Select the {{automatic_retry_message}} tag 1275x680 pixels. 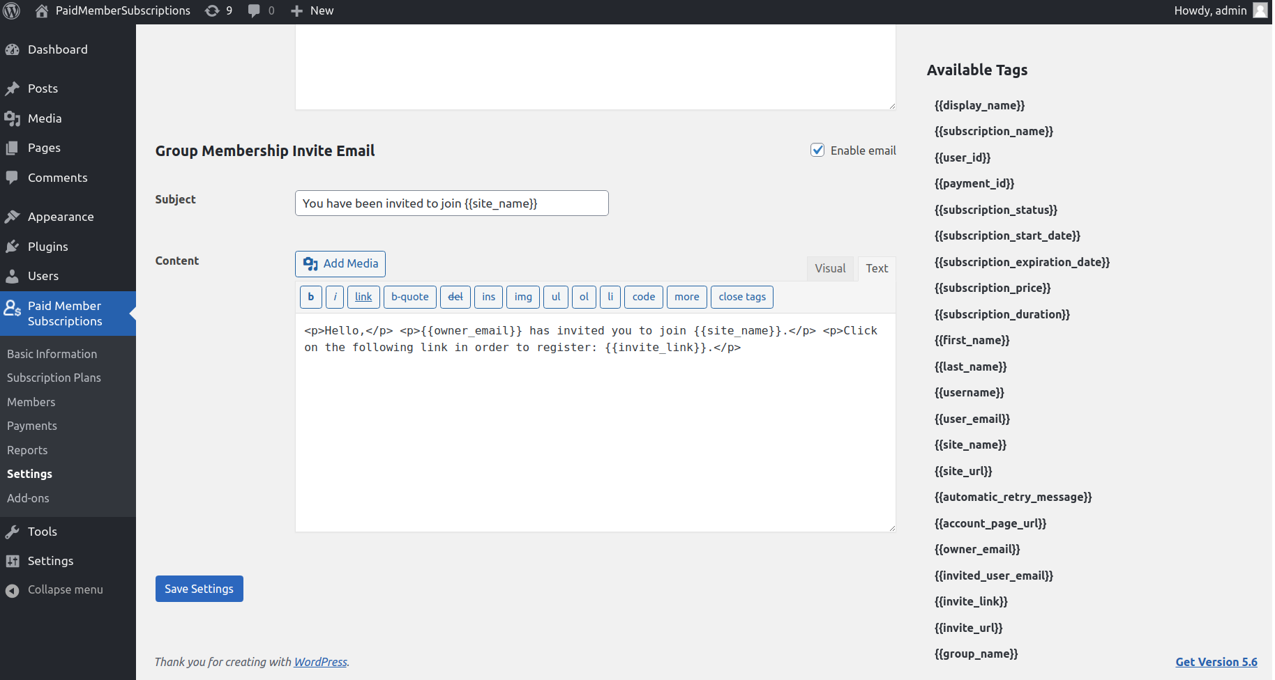[1013, 497]
